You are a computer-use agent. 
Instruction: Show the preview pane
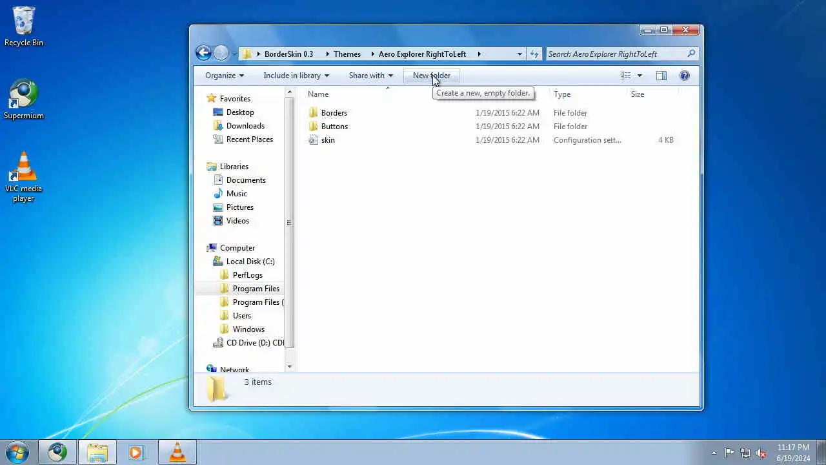[x=661, y=76]
